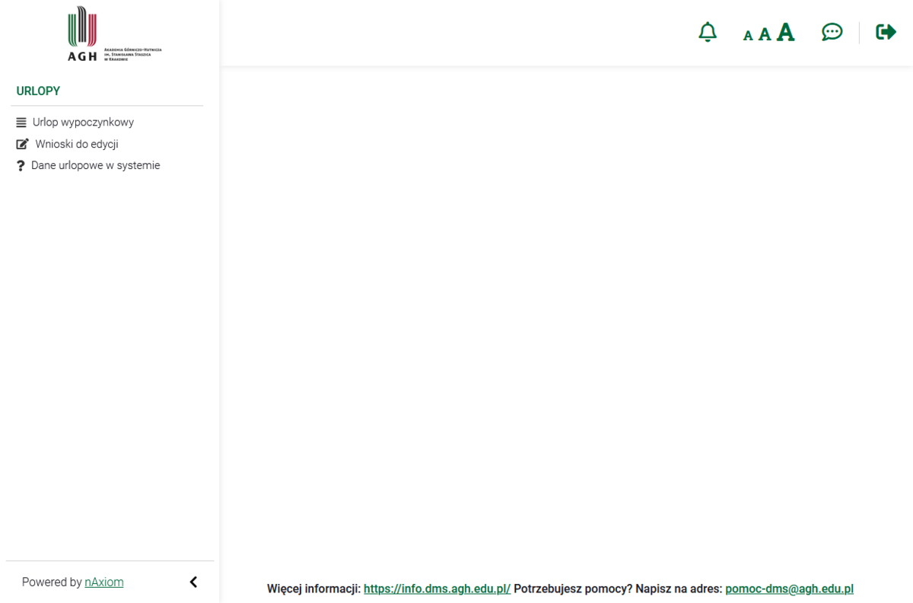This screenshot has width=913, height=603.
Task: Click the empty main content area
Action: (x=566, y=305)
